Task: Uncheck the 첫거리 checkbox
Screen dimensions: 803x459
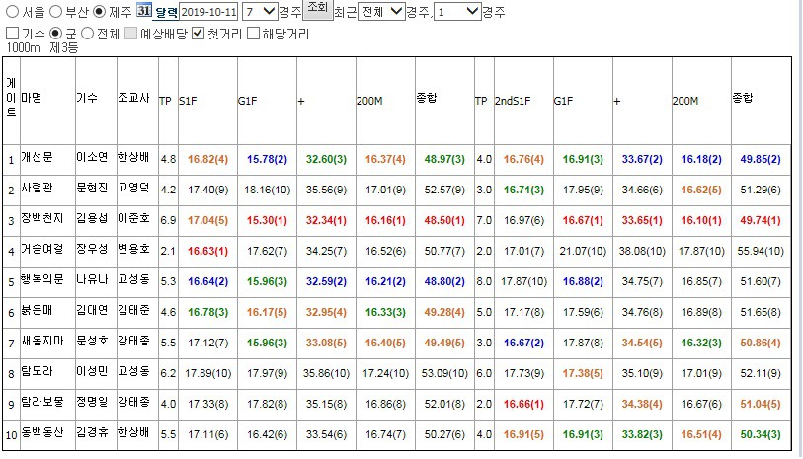Action: coord(199,34)
